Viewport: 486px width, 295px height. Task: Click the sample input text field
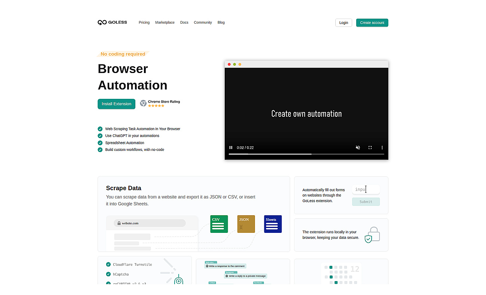(366, 189)
